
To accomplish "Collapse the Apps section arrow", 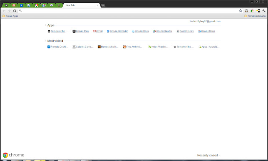I will pyautogui.click(x=46, y=25).
